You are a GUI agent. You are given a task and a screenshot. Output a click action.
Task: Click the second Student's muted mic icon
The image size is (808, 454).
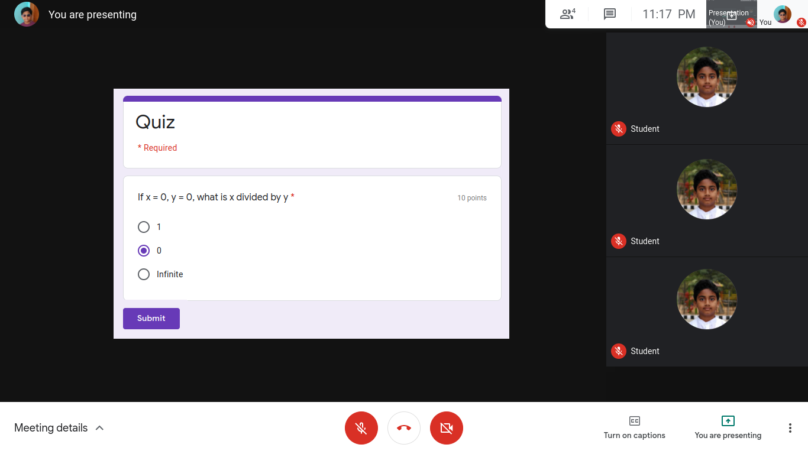[619, 241]
